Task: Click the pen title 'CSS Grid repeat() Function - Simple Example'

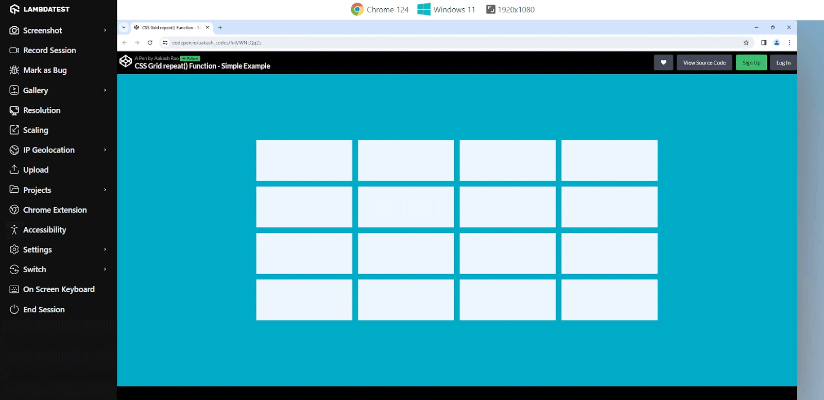Action: click(x=202, y=66)
